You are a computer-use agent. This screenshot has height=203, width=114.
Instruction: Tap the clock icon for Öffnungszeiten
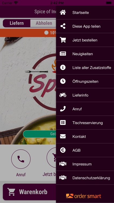click(x=63, y=81)
